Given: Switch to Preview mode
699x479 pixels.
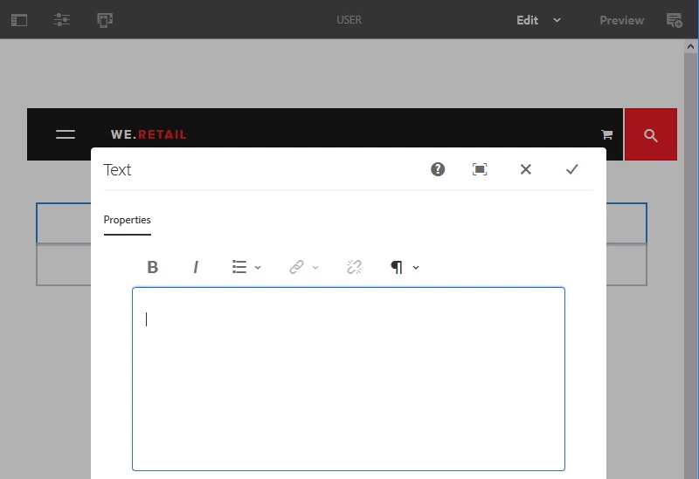Looking at the screenshot, I should click(621, 20).
